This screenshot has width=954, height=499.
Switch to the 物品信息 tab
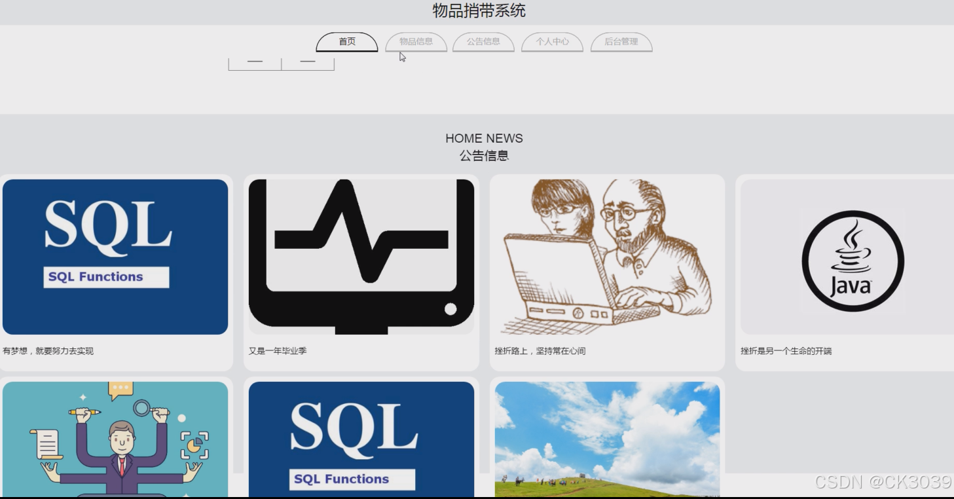coord(416,42)
